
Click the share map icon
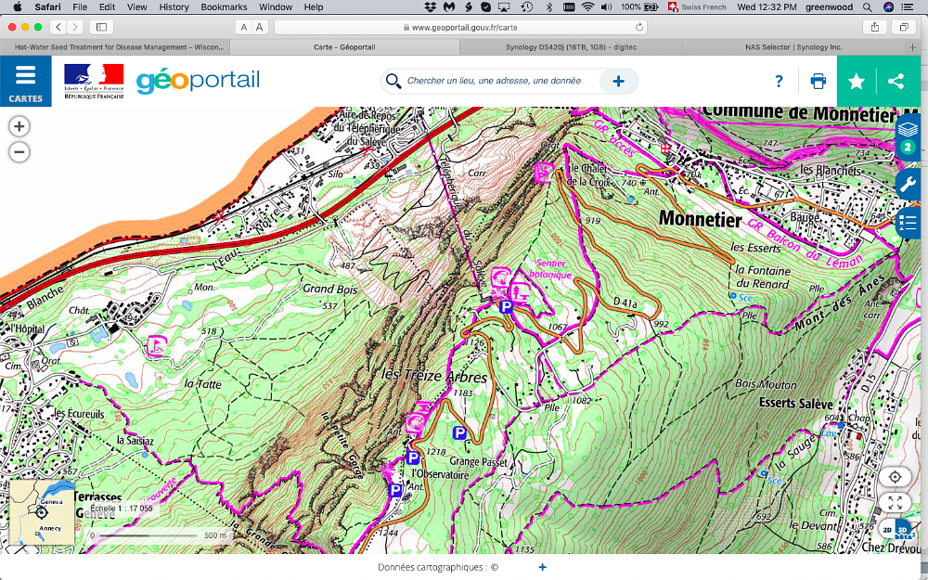tap(896, 82)
